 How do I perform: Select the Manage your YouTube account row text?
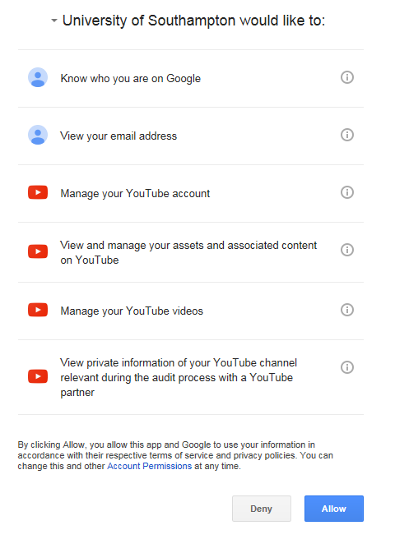pos(135,194)
